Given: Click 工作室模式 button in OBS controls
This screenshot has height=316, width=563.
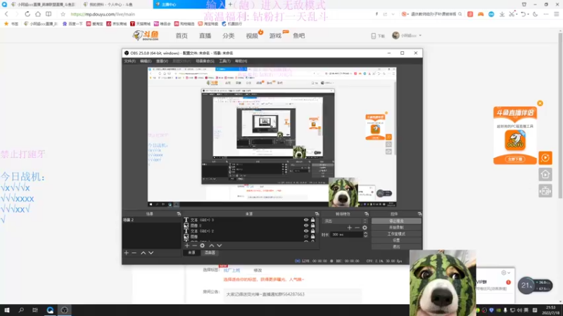Looking at the screenshot, I should (396, 234).
